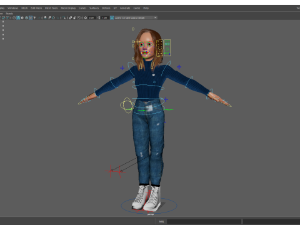Click the command line input field
300x225 pixels.
204,221
